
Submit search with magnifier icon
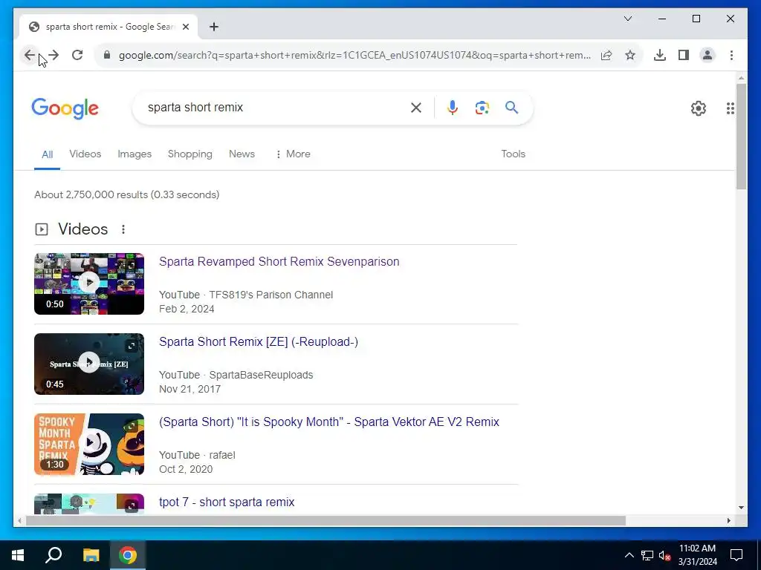511,108
